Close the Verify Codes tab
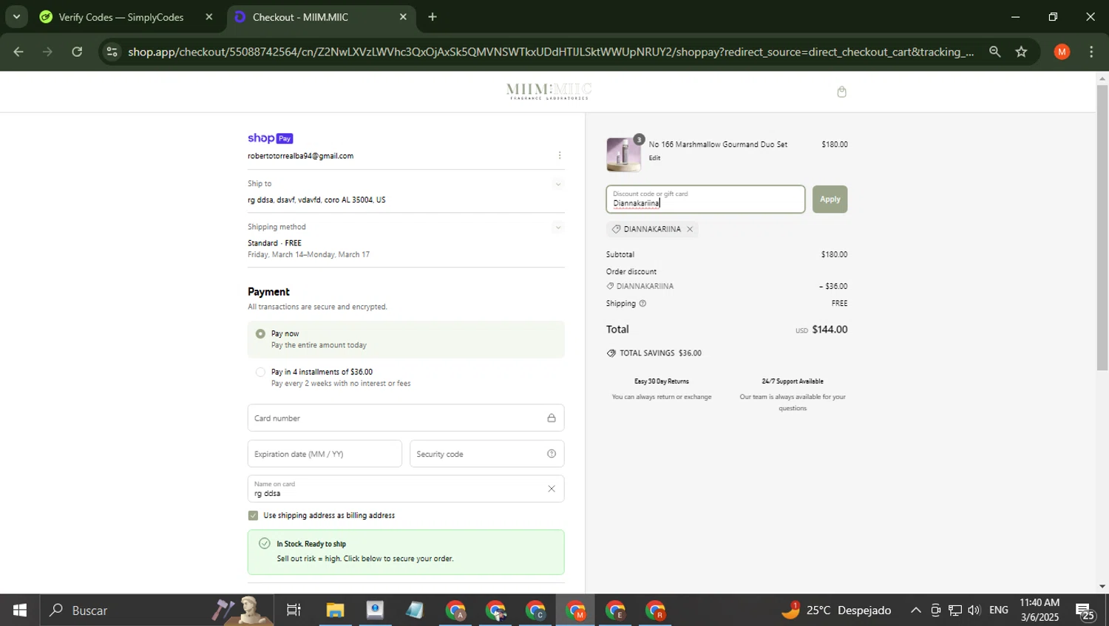Viewport: 1109px width, 626px height. pyautogui.click(x=208, y=17)
